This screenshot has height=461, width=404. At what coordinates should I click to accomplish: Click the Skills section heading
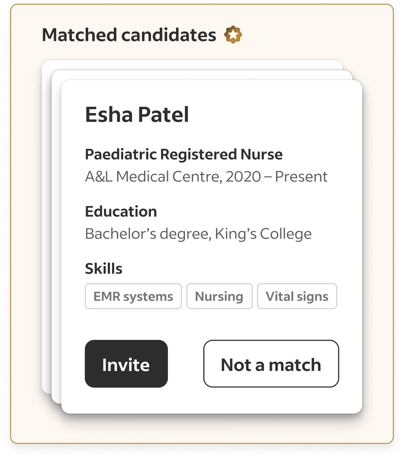tap(104, 269)
